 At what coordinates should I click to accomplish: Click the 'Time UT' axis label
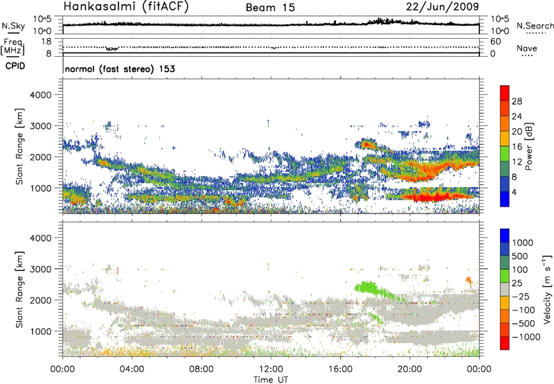pos(271,380)
